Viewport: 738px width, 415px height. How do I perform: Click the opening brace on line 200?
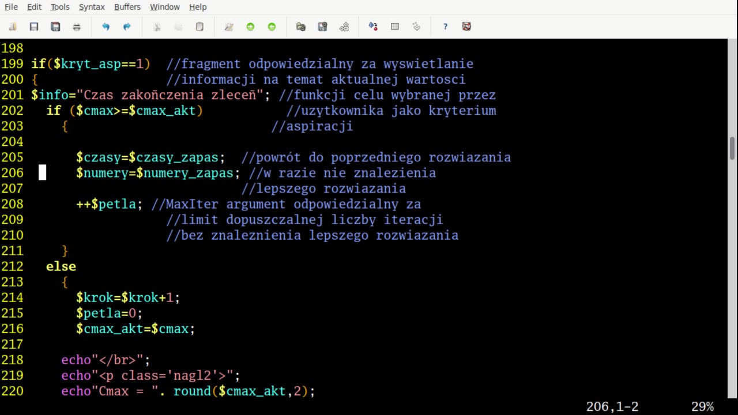click(x=35, y=80)
